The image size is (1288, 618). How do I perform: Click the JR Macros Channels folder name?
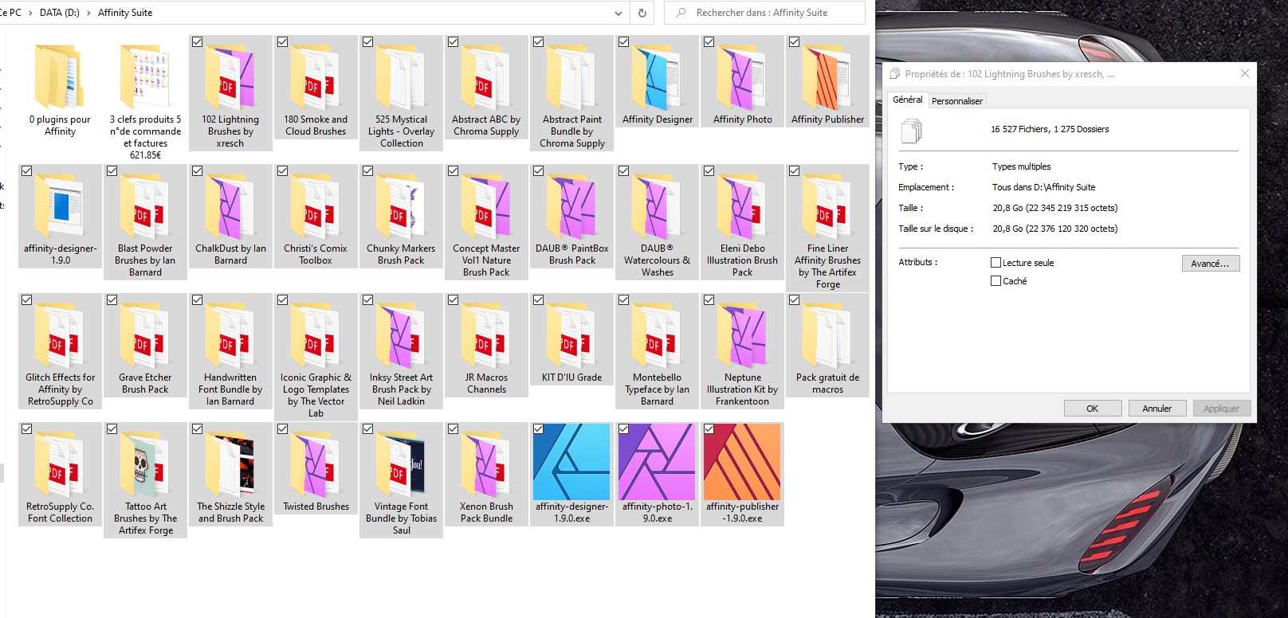coord(486,383)
